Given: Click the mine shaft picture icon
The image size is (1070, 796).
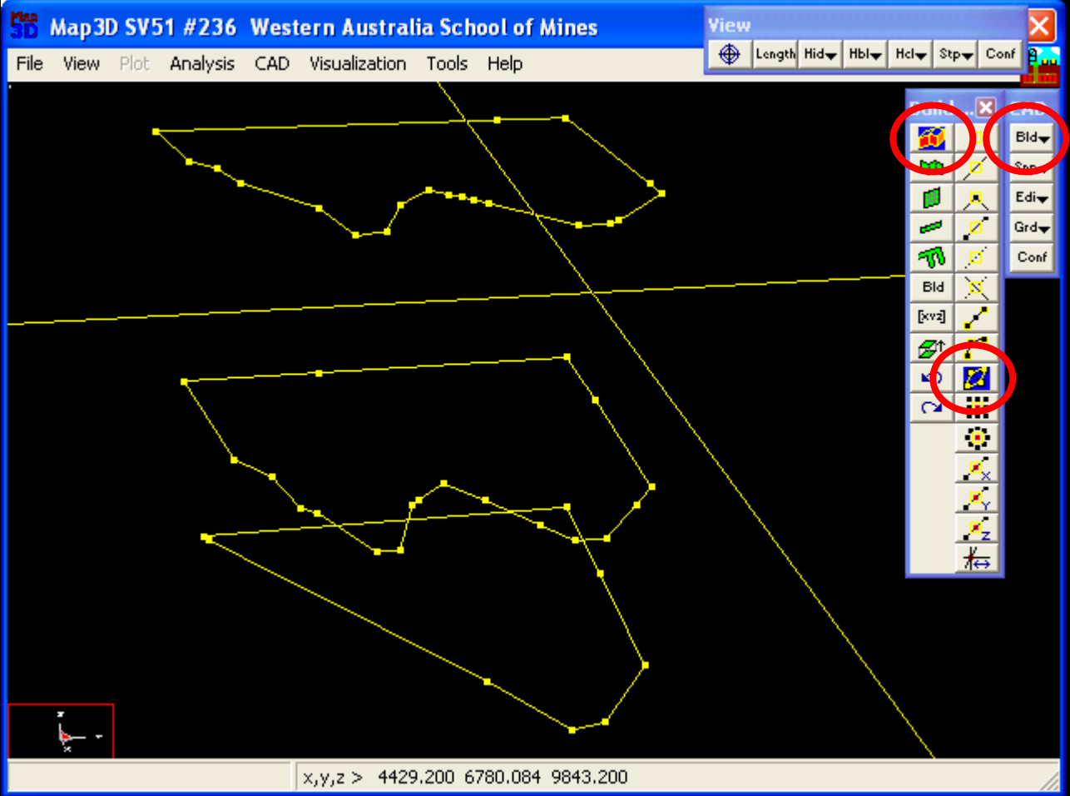Looking at the screenshot, I should pyautogui.click(x=1041, y=66).
